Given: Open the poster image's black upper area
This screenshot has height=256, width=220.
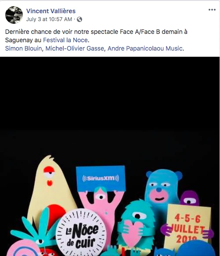Looking at the screenshot, I should 110,105.
